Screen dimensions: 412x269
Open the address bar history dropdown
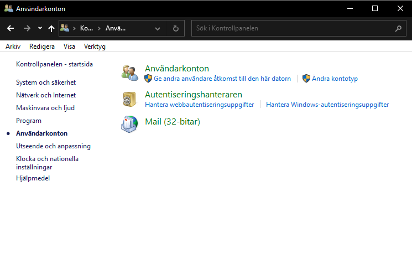(x=158, y=28)
